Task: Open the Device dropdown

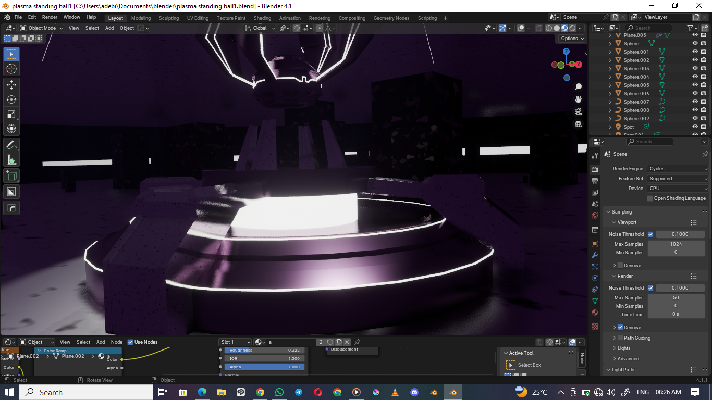Action: point(678,189)
